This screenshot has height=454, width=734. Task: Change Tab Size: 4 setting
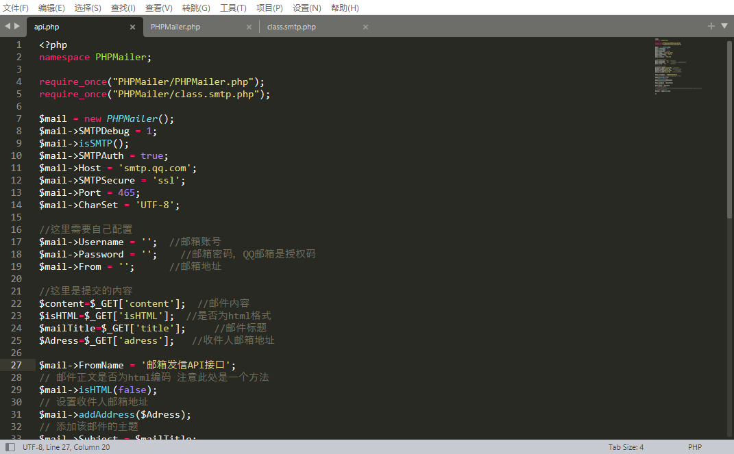626,447
